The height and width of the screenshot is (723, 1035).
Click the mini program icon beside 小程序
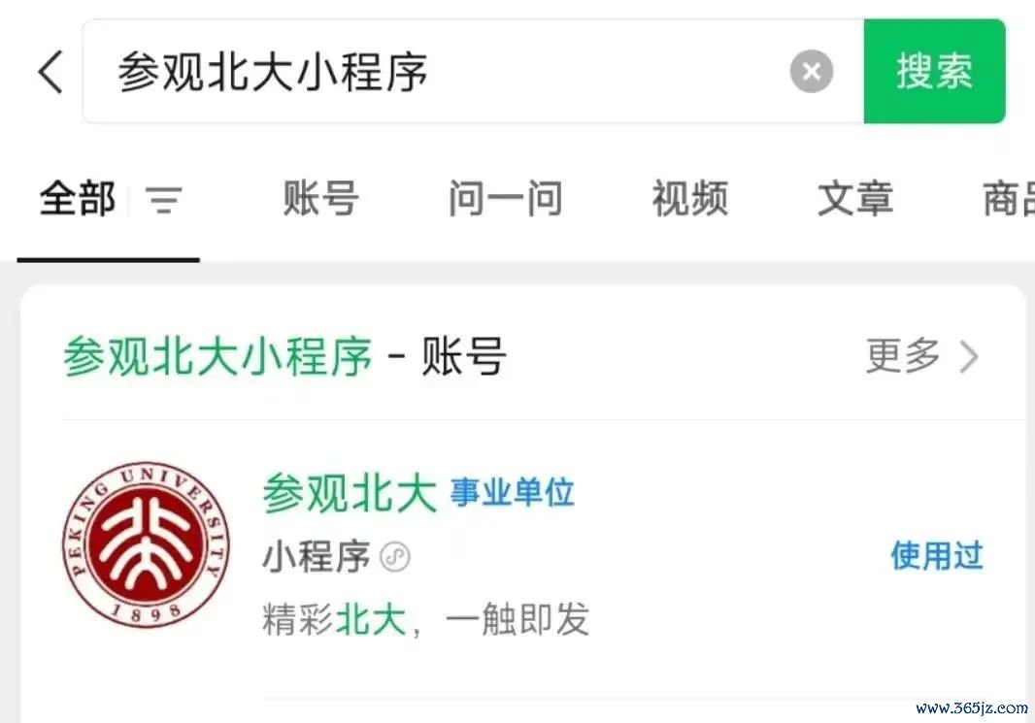tap(395, 557)
